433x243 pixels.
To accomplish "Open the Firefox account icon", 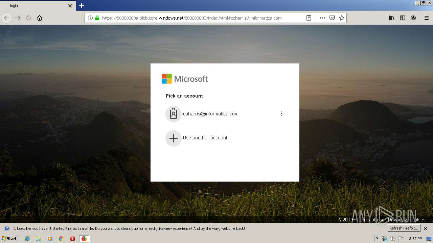I will pyautogui.click(x=413, y=18).
